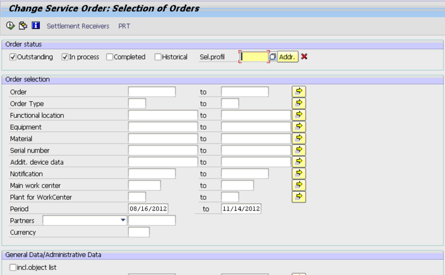Click the Addit. device data to field
The height and width of the screenshot is (275, 445).
pyautogui.click(x=256, y=162)
